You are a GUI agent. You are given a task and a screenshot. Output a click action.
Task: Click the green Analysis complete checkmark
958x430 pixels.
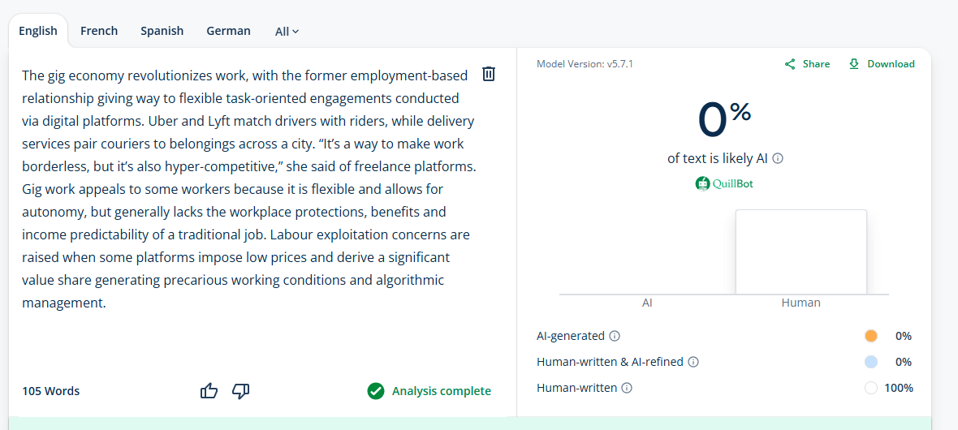(375, 391)
